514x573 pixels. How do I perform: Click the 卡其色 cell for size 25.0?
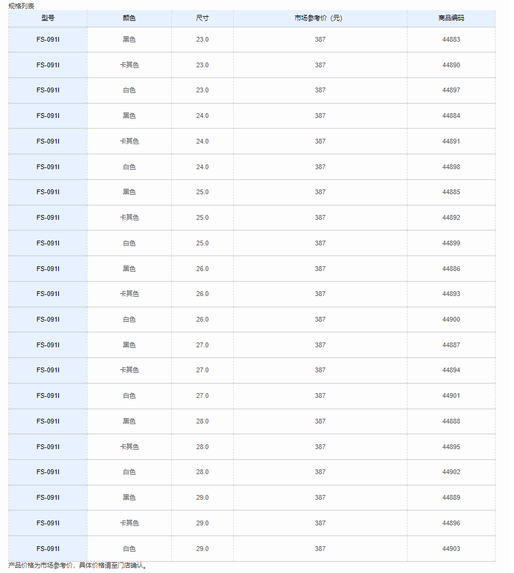[x=129, y=218]
